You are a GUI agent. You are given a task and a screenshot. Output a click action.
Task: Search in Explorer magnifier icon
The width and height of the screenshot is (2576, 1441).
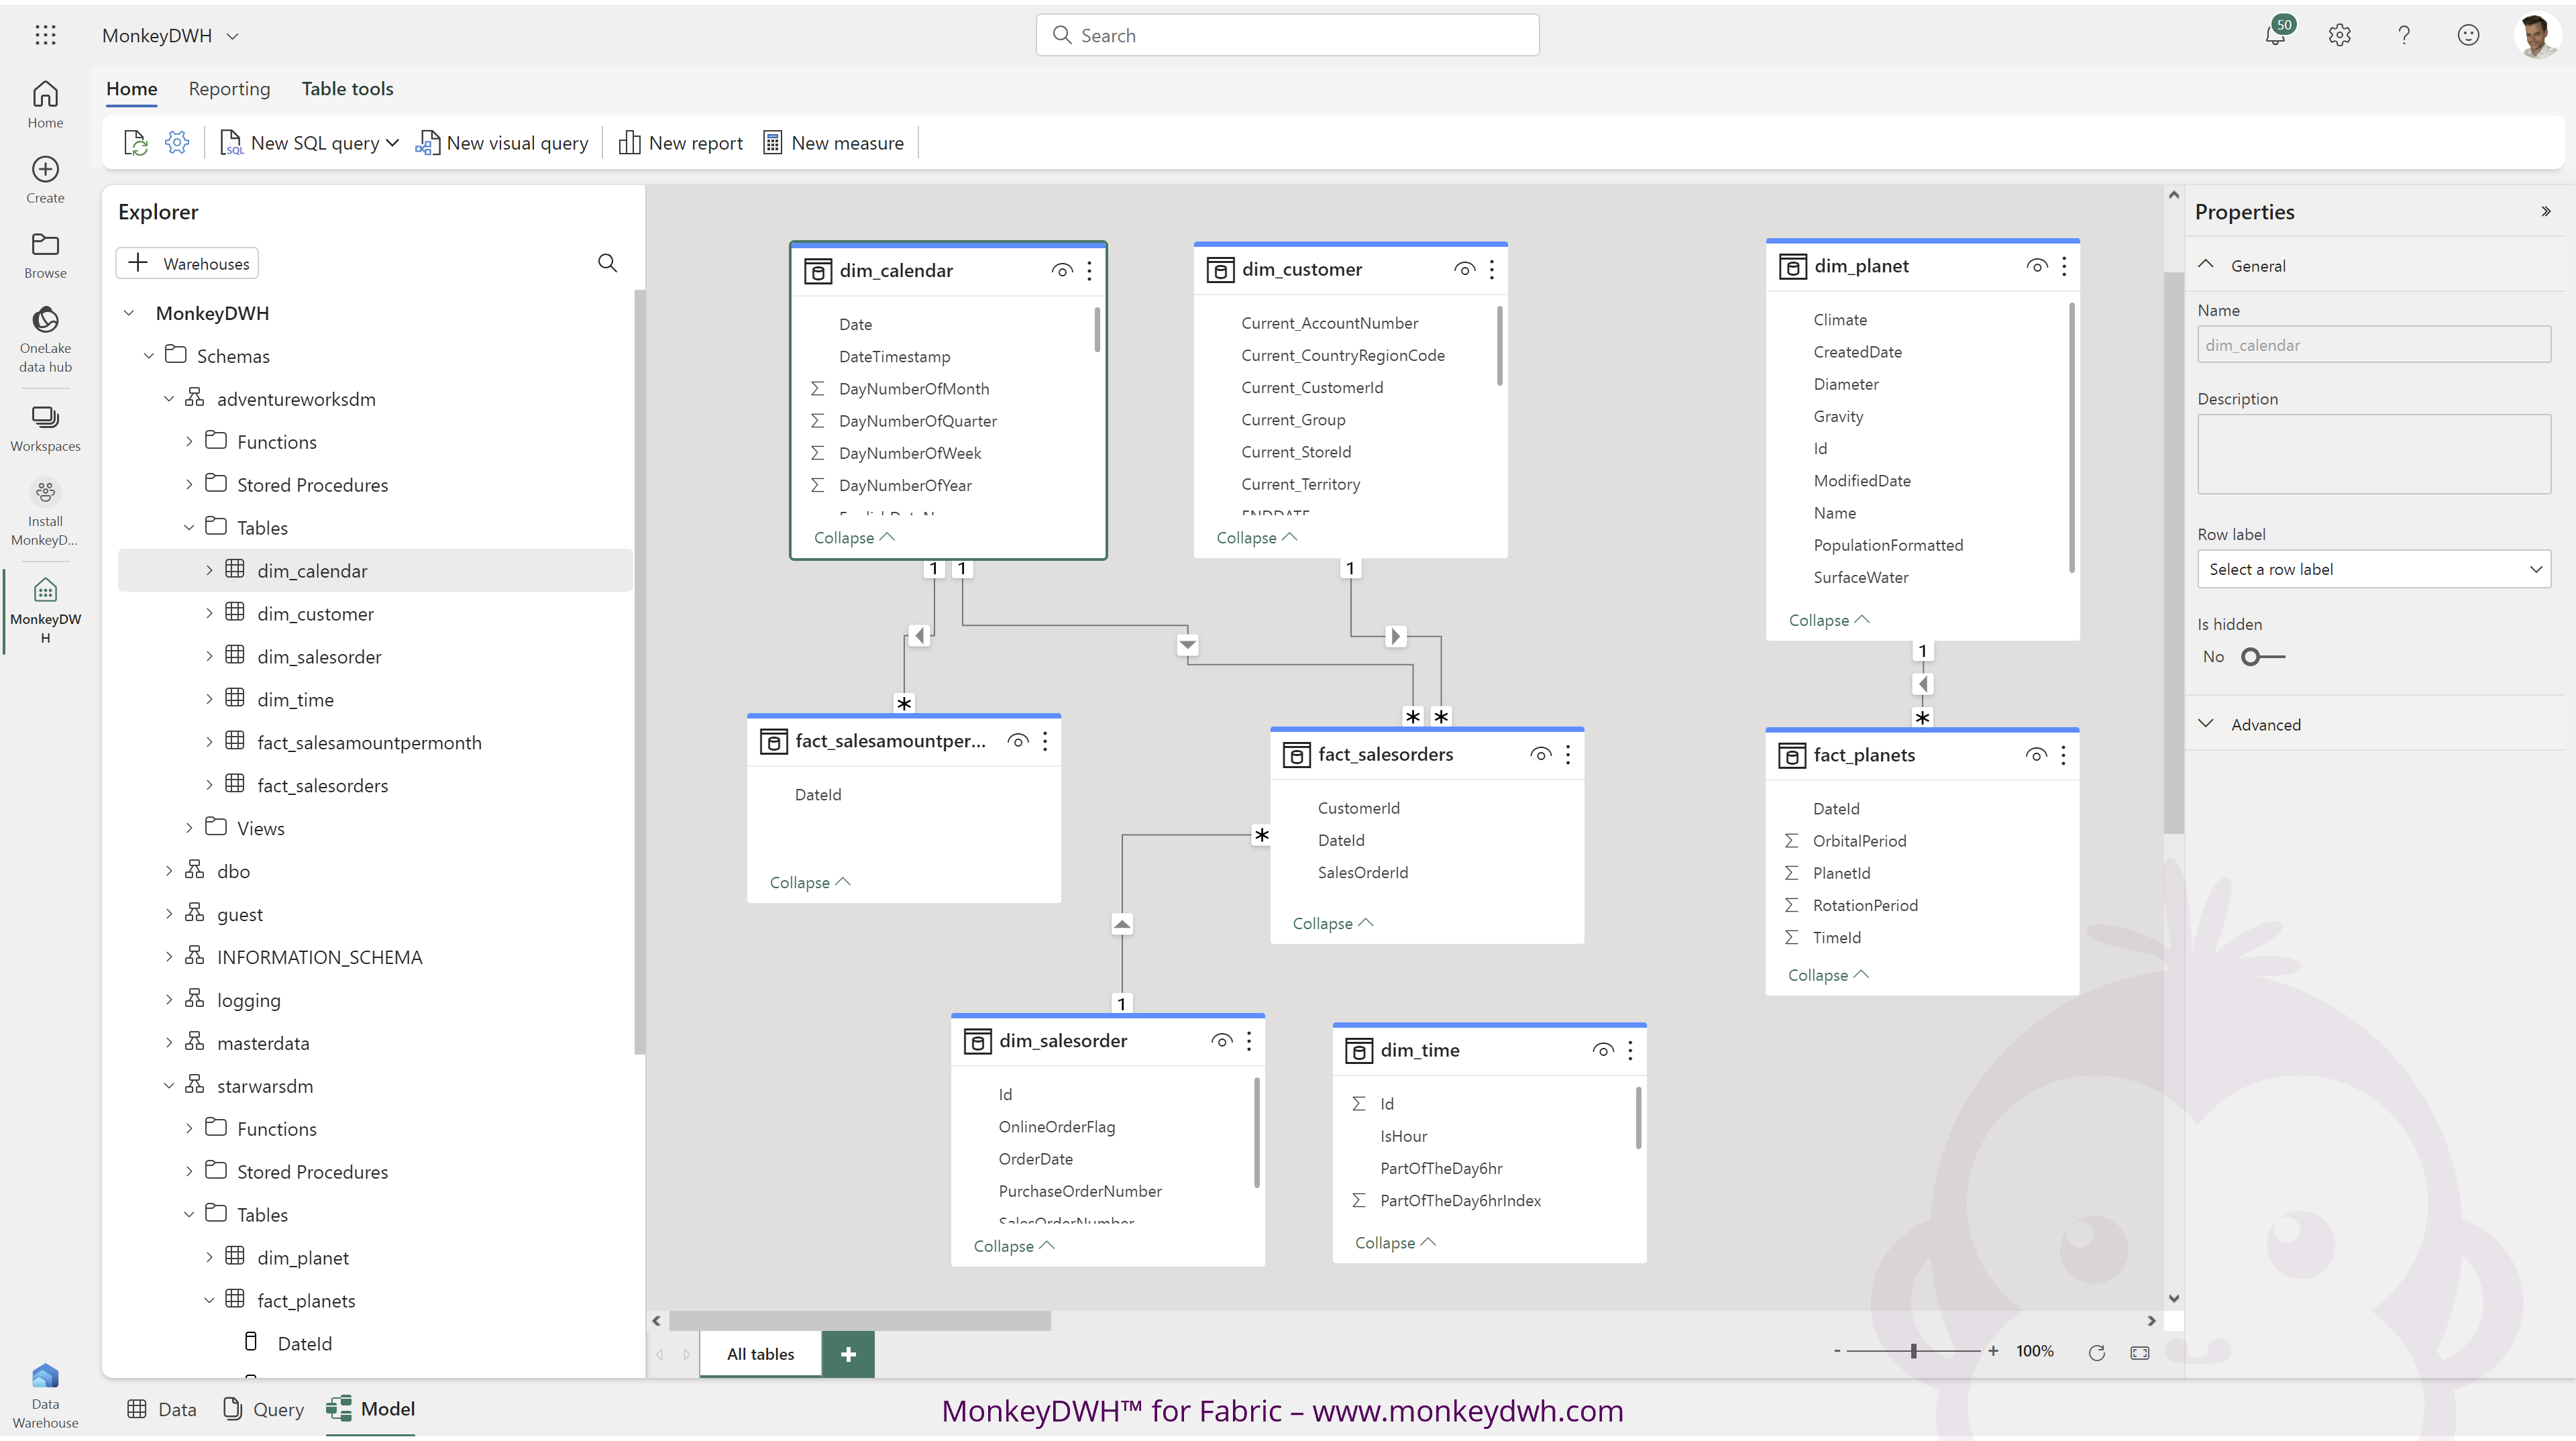pyautogui.click(x=607, y=263)
